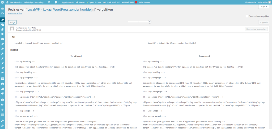The image size is (272, 129).
Task: Open the comments bubble showing 0
Action: pos(57,2)
